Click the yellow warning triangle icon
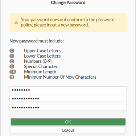This screenshot has width=136, height=136. point(16,22)
